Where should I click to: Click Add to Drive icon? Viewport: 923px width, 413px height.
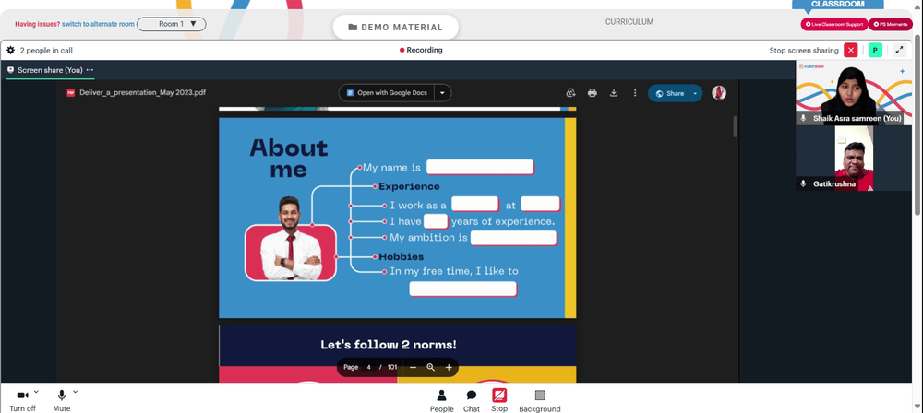point(570,93)
